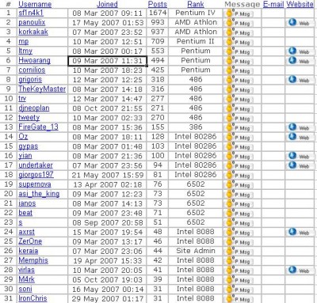Click the P.Msg icon for sf1n4k1

pyautogui.click(x=239, y=13)
